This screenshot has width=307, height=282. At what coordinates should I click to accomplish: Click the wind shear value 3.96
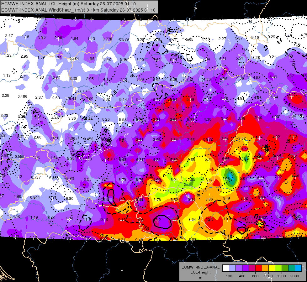(x=42, y=37)
